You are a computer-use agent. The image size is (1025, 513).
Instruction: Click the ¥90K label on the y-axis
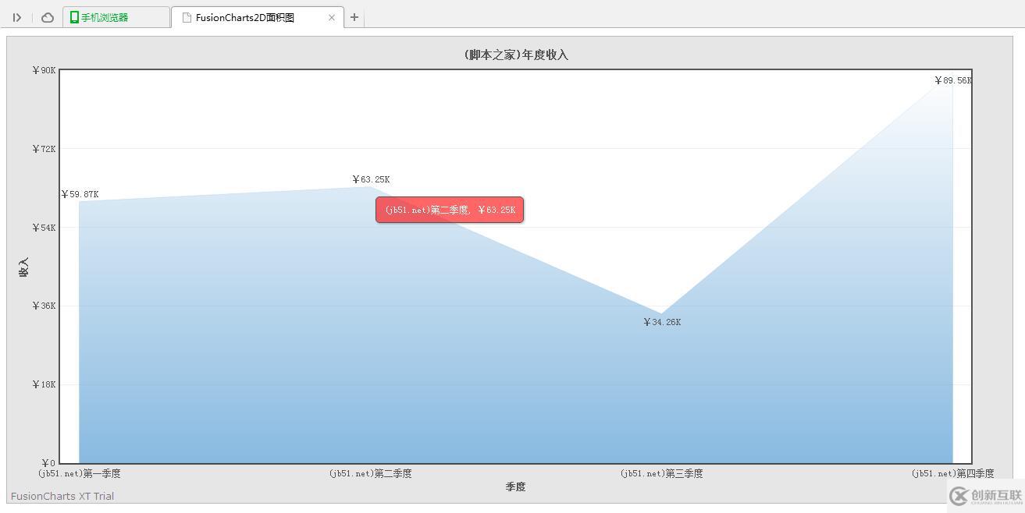click(43, 69)
